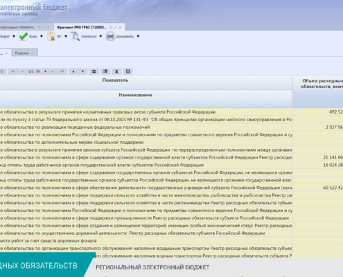Click the value cell starting 3 937 96
The height and width of the screenshot is (277, 343).
coord(318,127)
